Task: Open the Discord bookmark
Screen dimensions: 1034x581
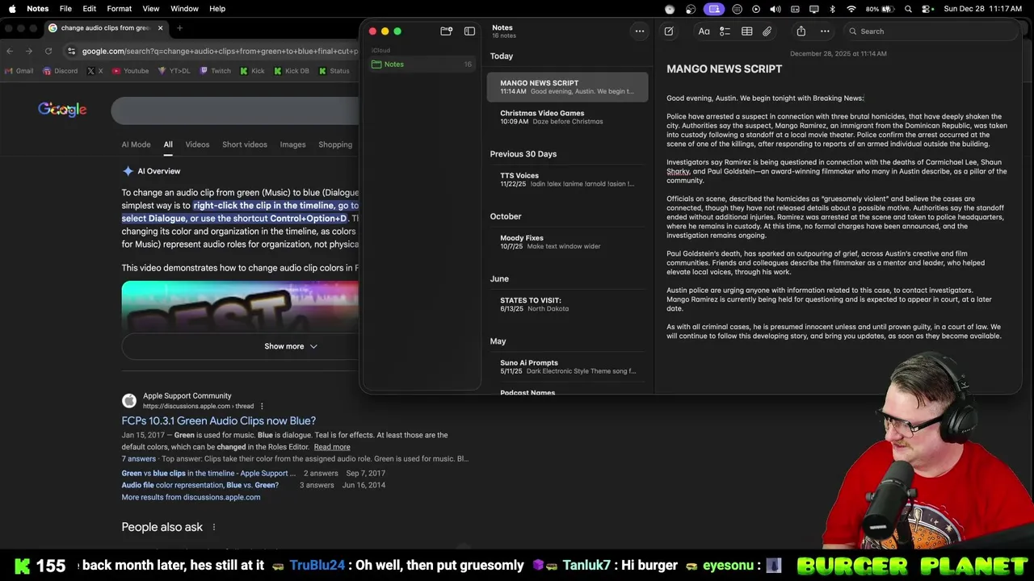Action: pos(61,71)
